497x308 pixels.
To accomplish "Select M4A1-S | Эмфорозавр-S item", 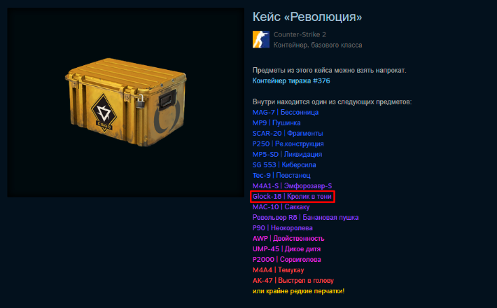I will [292, 185].
